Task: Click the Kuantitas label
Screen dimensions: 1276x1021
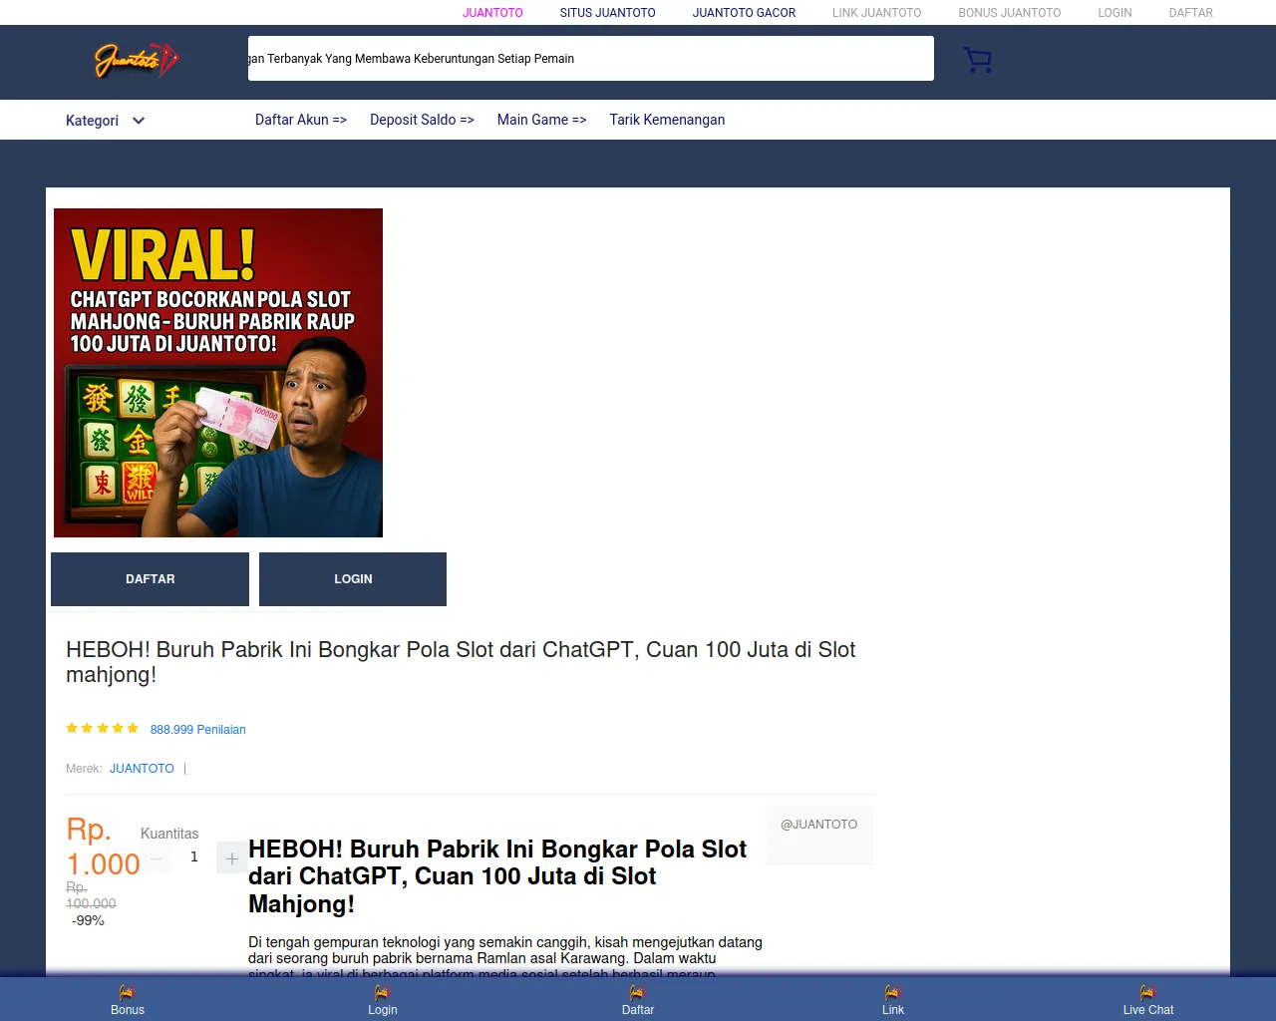Action: pyautogui.click(x=169, y=834)
